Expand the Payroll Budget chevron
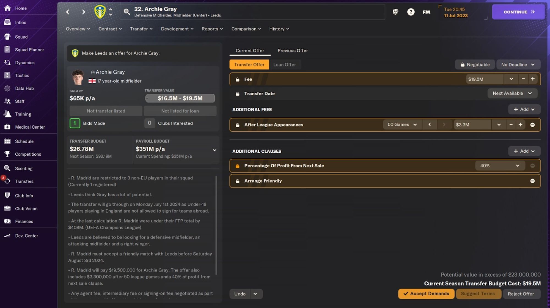The height and width of the screenshot is (308, 550). (215, 150)
